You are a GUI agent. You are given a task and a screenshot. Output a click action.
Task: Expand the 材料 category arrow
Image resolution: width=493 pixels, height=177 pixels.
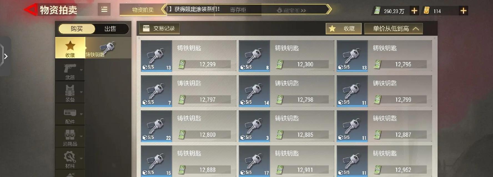click(x=81, y=158)
